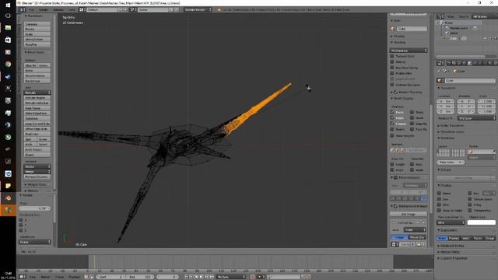Open the Global orientation dropdown
The width and height of the screenshot is (498, 280).
pyautogui.click(x=34, y=242)
